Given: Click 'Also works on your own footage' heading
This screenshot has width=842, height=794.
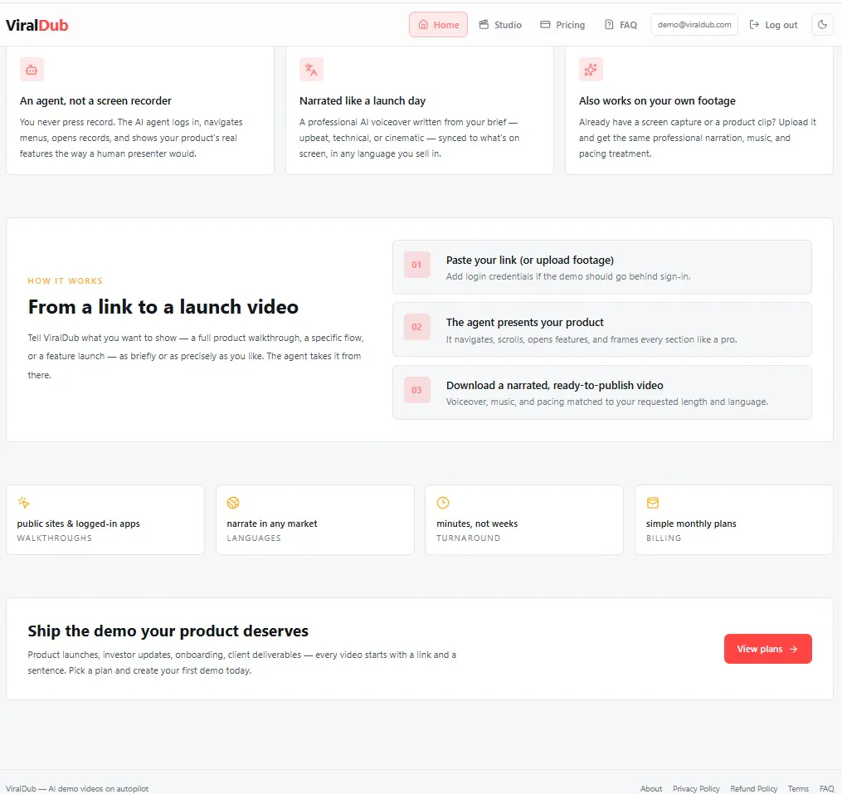Looking at the screenshot, I should tap(657, 101).
